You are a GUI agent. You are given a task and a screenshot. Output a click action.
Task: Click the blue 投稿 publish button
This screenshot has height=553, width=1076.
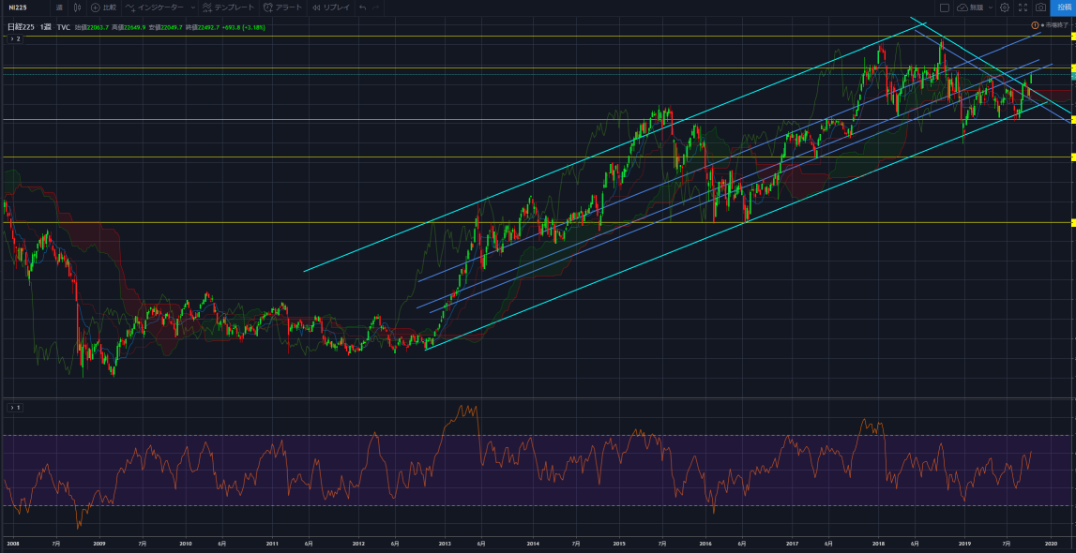pyautogui.click(x=1063, y=7)
